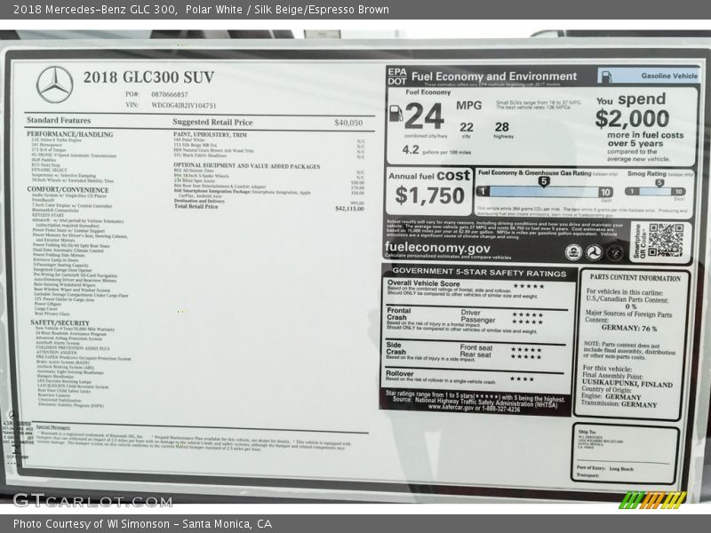Click the smartphone QR code

(x=665, y=240)
